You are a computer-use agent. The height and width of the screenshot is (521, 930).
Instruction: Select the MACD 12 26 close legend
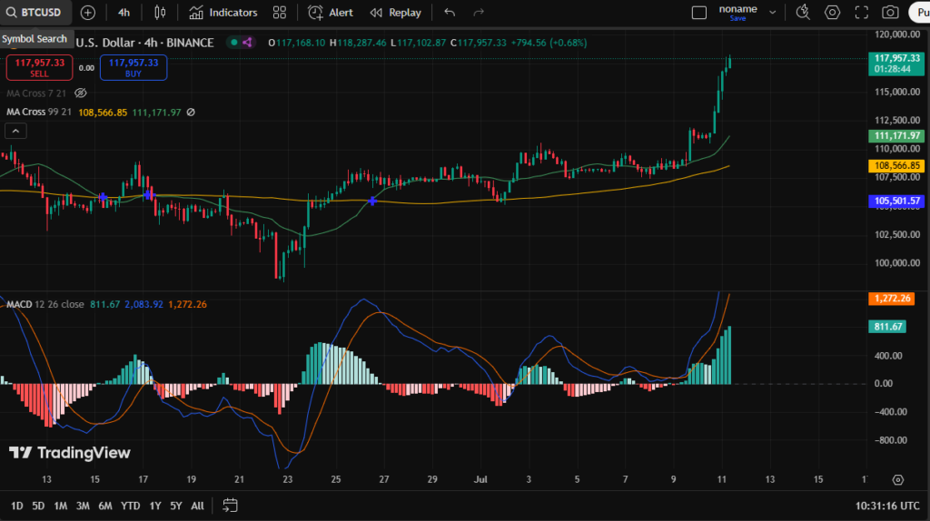[45, 304]
